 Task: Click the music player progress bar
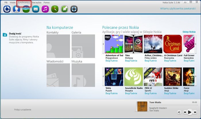tap(173, 105)
